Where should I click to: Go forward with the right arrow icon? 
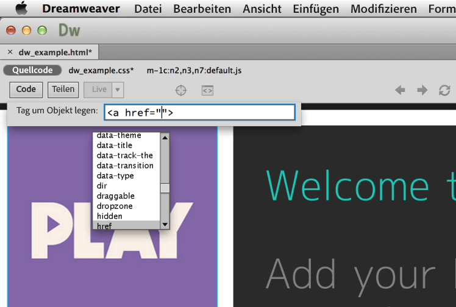tap(422, 90)
